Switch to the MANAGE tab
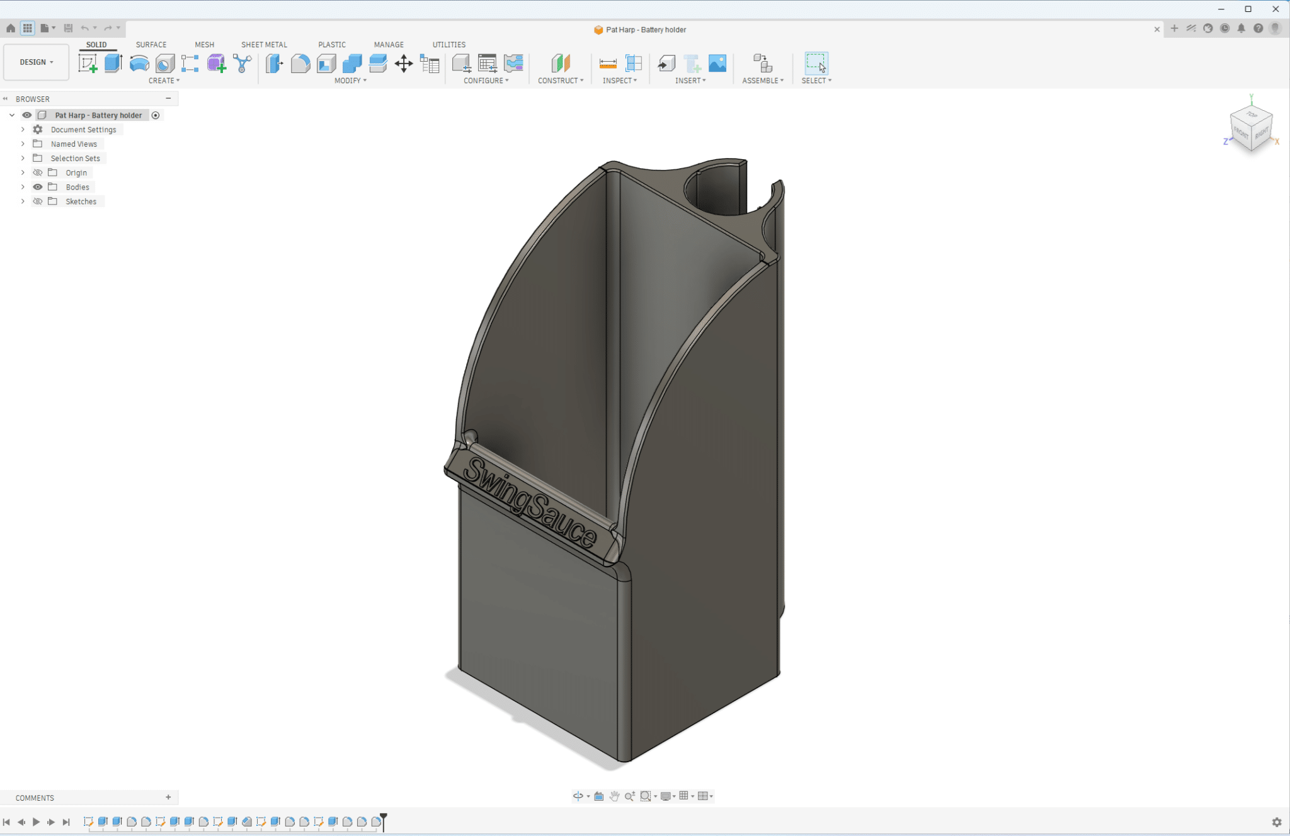The width and height of the screenshot is (1290, 836). coord(389,45)
